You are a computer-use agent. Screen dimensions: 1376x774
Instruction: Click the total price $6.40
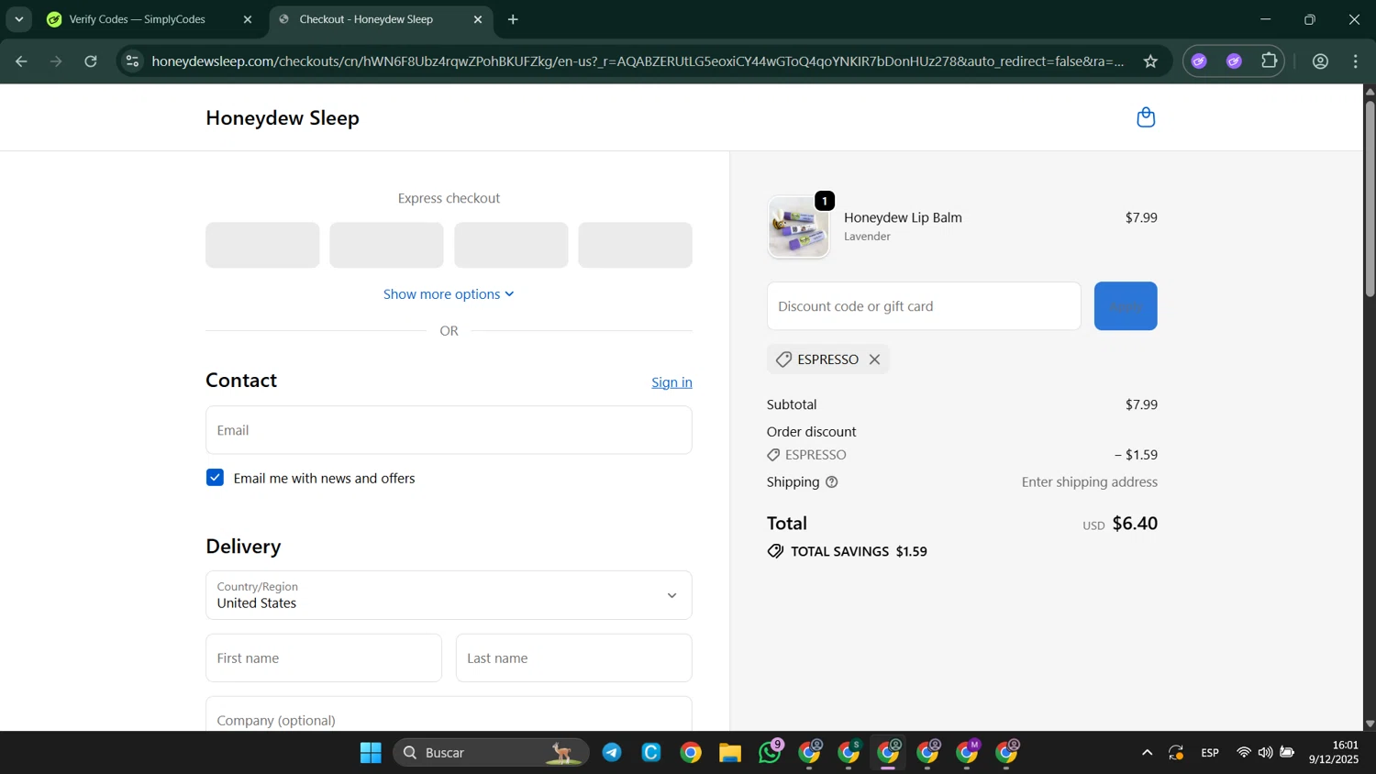pos(1135,524)
